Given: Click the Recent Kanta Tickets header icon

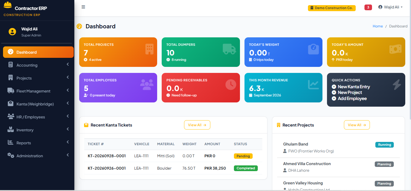Looking at the screenshot, I should pyautogui.click(x=86, y=125).
